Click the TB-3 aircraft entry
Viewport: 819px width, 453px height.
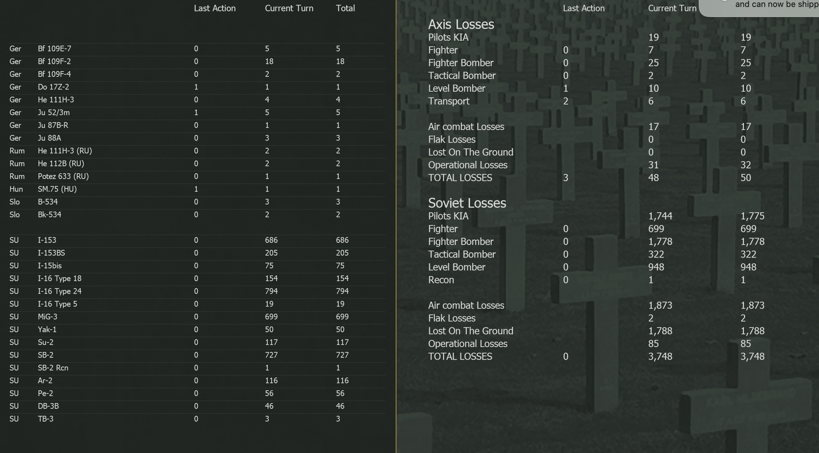pyautogui.click(x=46, y=419)
